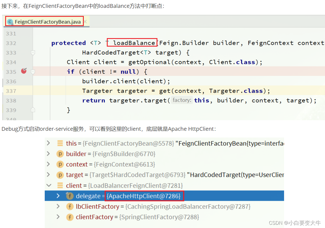Click the parameter icon next to builder
325x228 pixels.
(60, 154)
